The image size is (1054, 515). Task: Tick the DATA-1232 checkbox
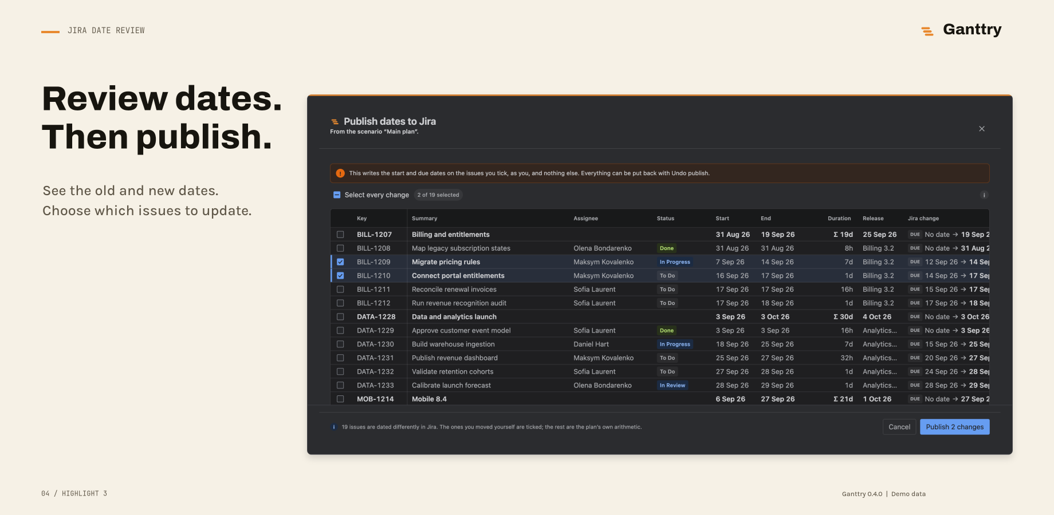point(340,372)
